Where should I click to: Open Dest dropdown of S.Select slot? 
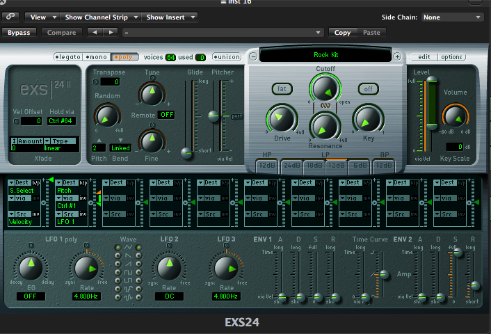point(19,182)
